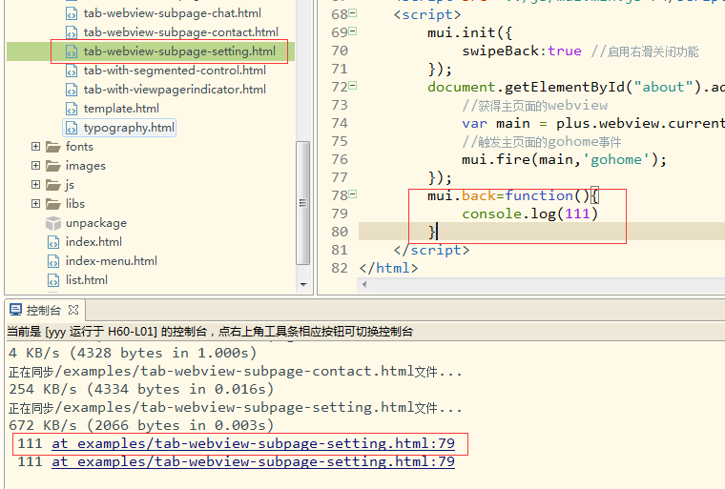Image resolution: width=725 pixels, height=489 pixels.
Task: Click the closing </html> tag line
Action: pos(388,268)
